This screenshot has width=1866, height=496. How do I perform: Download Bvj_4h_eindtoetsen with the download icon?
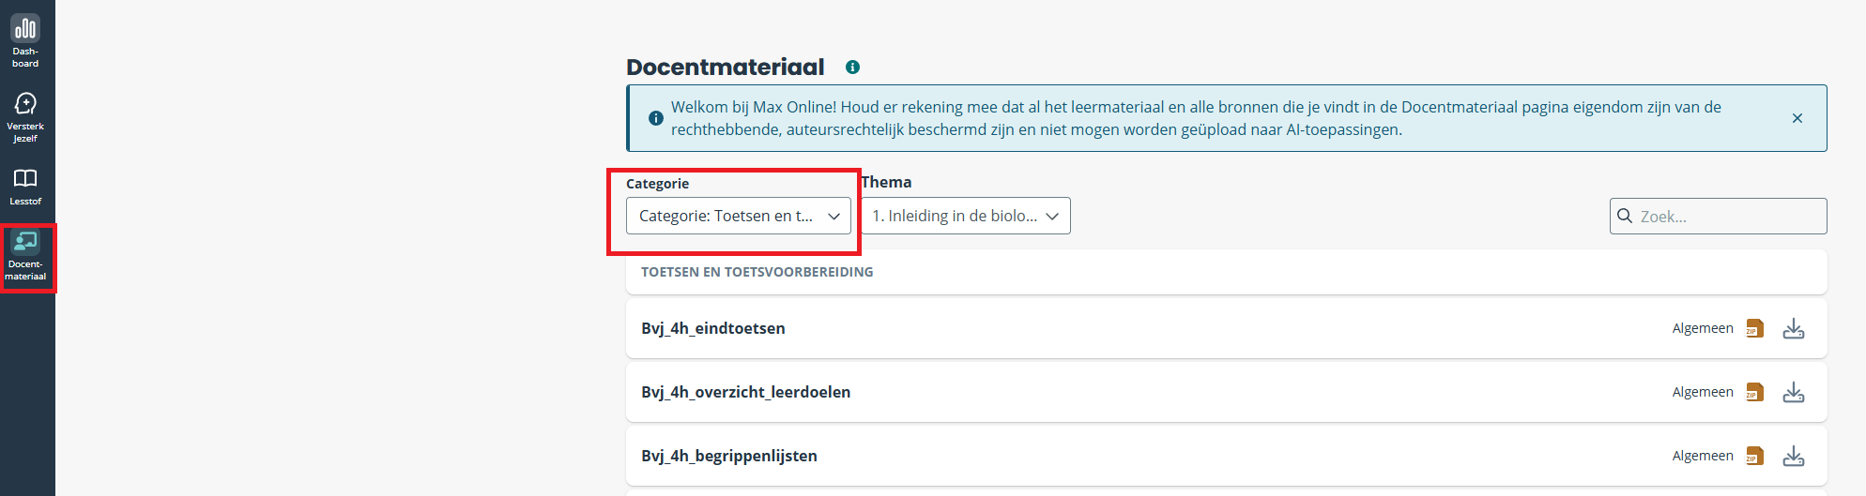(x=1793, y=328)
